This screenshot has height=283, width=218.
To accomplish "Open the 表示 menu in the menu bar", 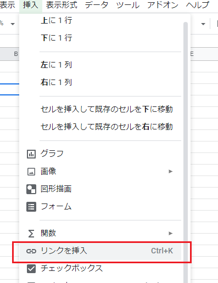I will pyautogui.click(x=7, y=5).
